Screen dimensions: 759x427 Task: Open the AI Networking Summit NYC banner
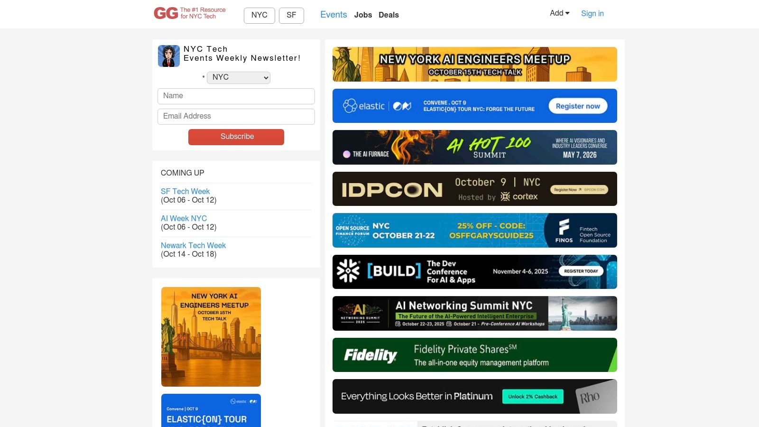[x=475, y=313]
